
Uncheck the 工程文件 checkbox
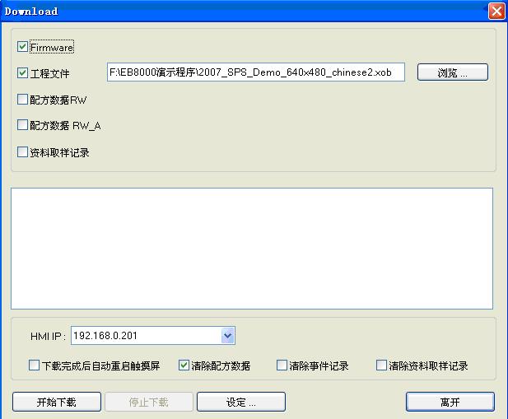pos(23,73)
